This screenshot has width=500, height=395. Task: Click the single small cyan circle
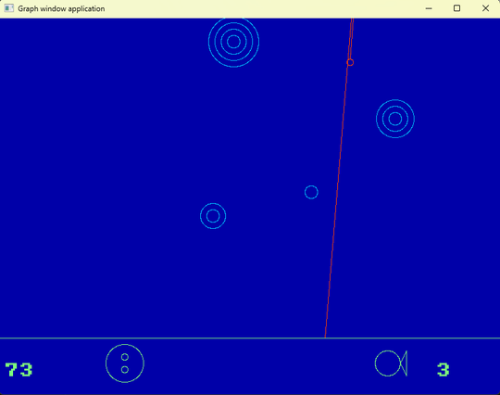(311, 192)
